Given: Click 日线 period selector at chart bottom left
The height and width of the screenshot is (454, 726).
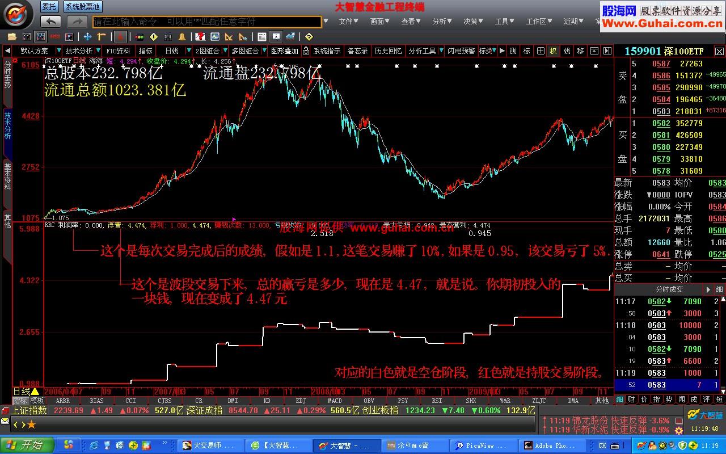Looking at the screenshot, I should (x=26, y=392).
